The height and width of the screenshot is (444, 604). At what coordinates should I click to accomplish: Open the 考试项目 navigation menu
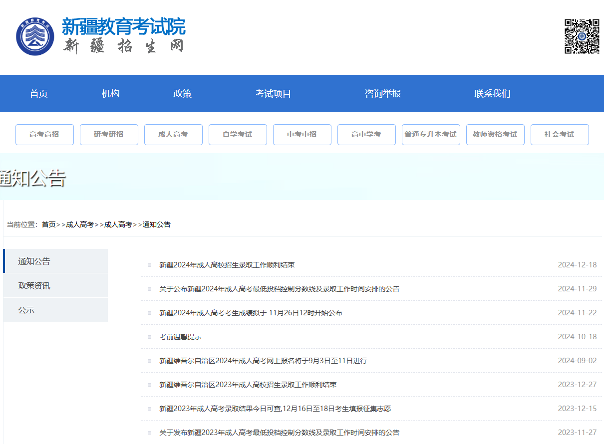click(273, 94)
